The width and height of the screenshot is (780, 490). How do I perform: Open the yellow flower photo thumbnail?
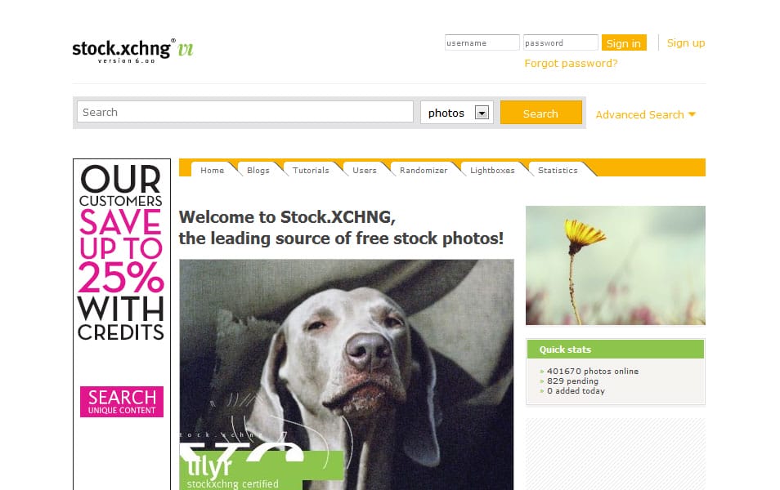click(x=616, y=265)
